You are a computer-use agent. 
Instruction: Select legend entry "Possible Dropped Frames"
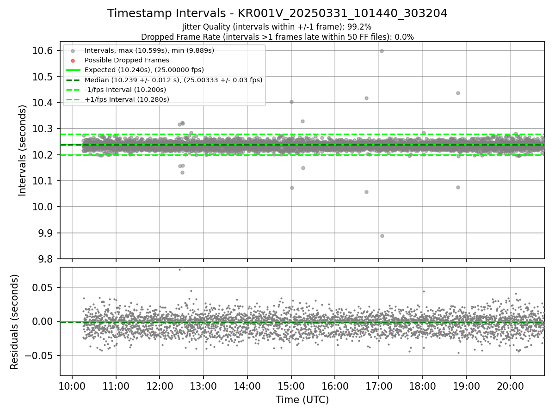coord(127,60)
